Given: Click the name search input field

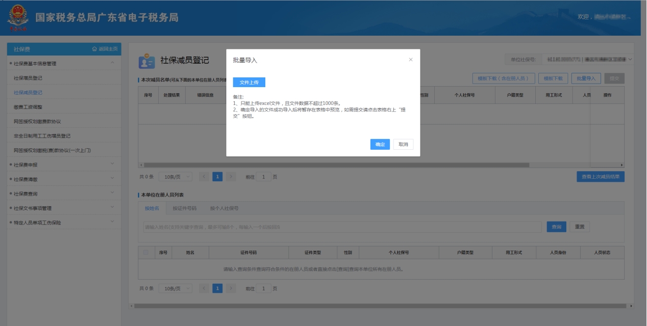Looking at the screenshot, I should click(342, 227).
